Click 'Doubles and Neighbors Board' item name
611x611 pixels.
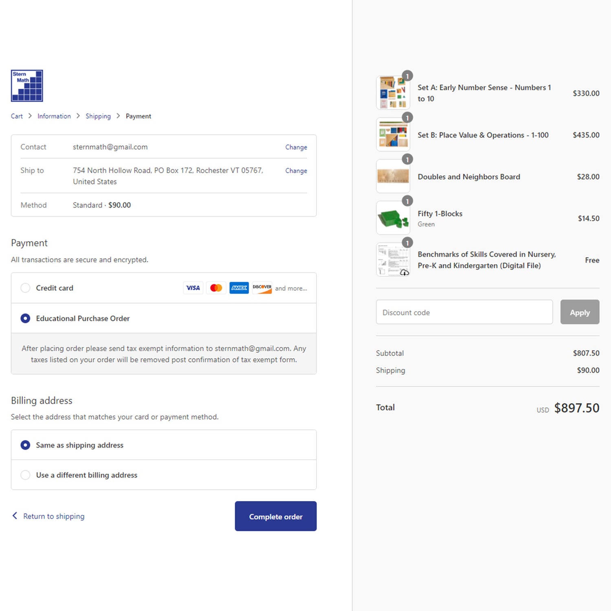tap(469, 177)
